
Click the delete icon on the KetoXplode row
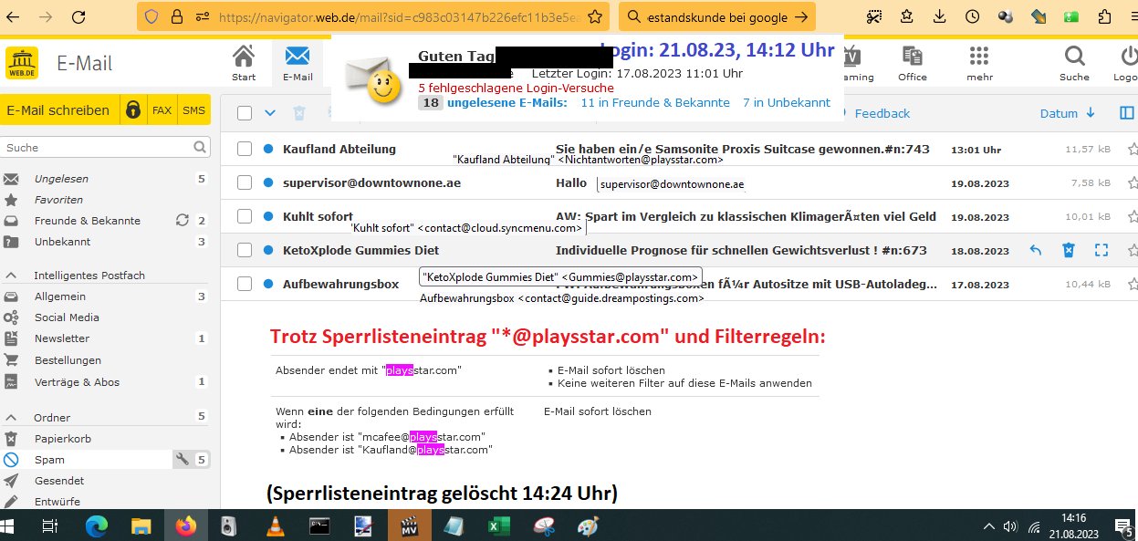pyautogui.click(x=1069, y=250)
